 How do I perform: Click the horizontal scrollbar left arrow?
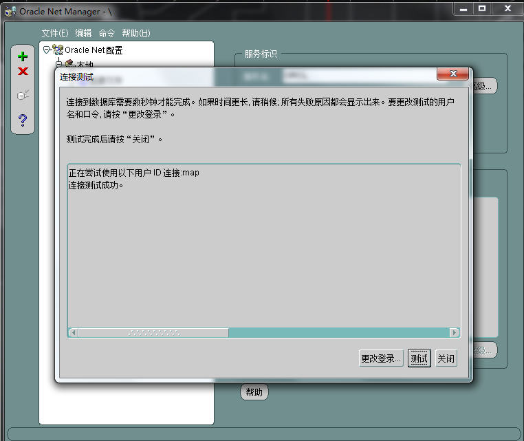(x=74, y=333)
